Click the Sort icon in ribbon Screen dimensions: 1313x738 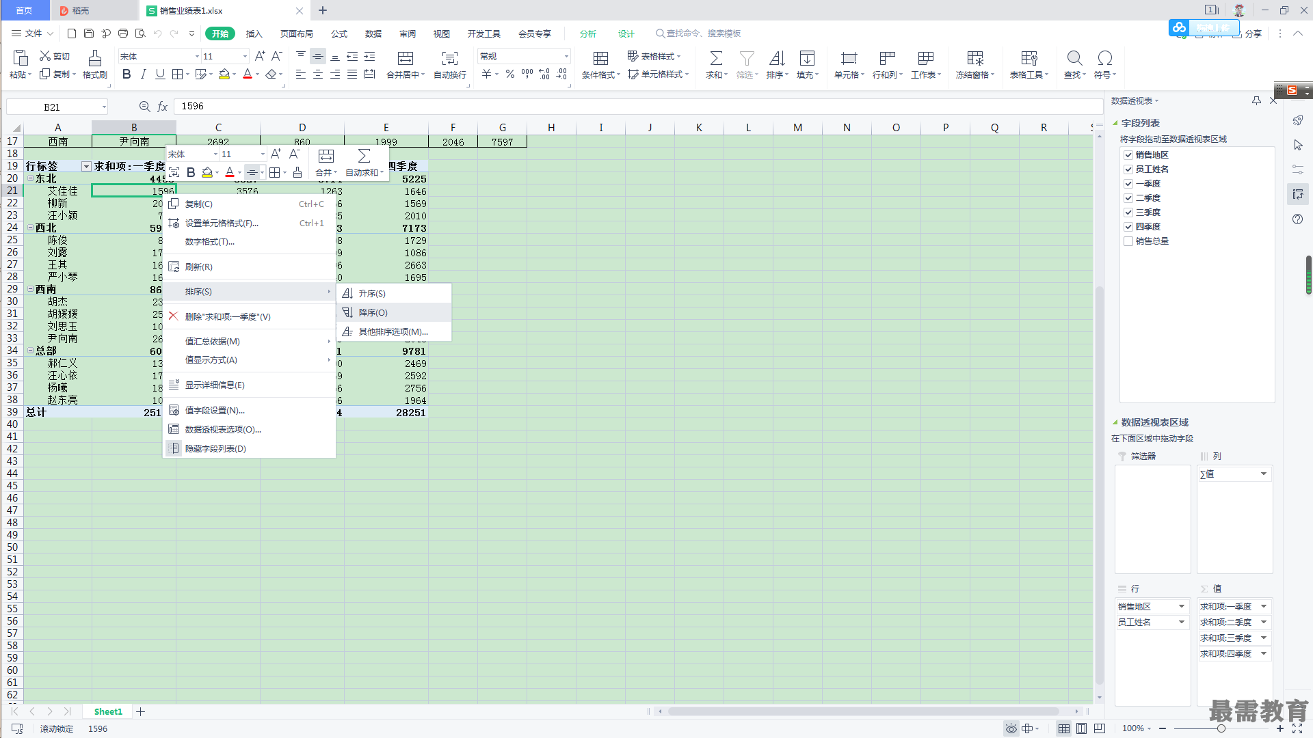tap(777, 58)
